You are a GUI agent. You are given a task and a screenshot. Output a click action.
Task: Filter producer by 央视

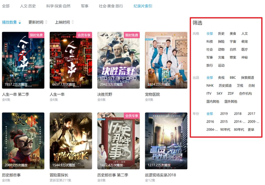click(221, 77)
